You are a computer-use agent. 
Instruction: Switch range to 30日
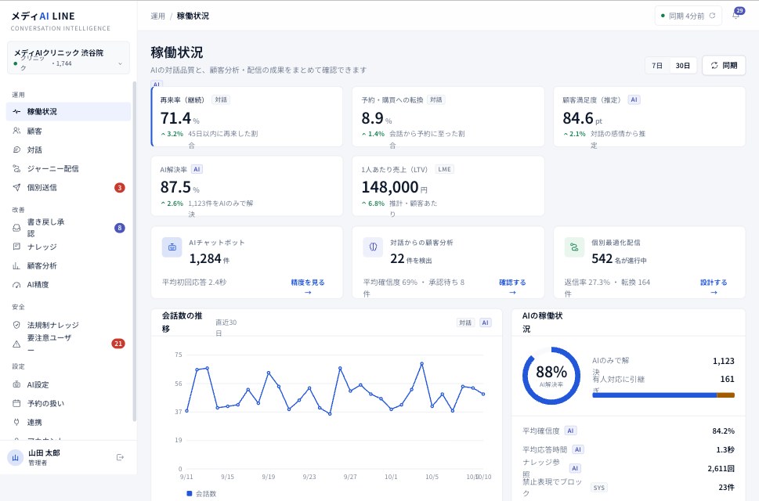(x=683, y=65)
